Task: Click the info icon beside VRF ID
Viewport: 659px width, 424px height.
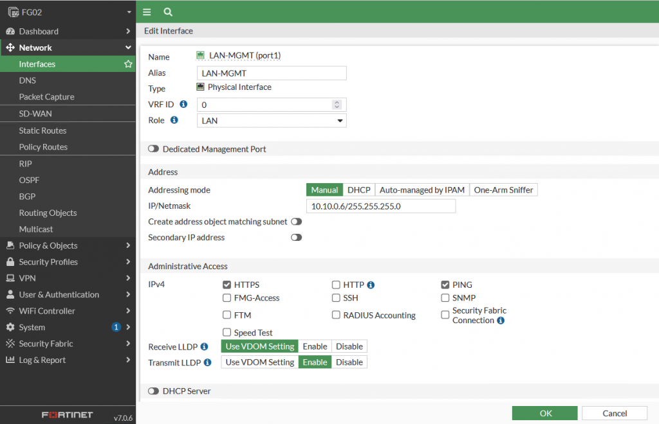Action: click(183, 104)
